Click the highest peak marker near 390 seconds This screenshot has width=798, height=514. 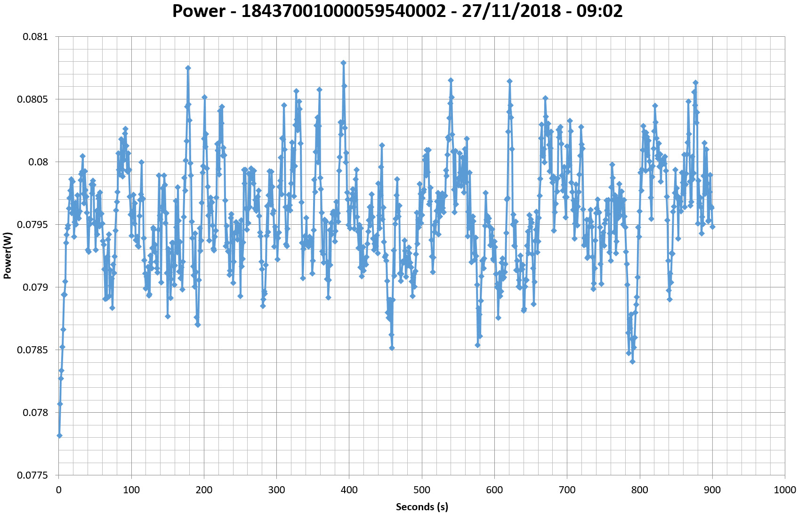[343, 63]
